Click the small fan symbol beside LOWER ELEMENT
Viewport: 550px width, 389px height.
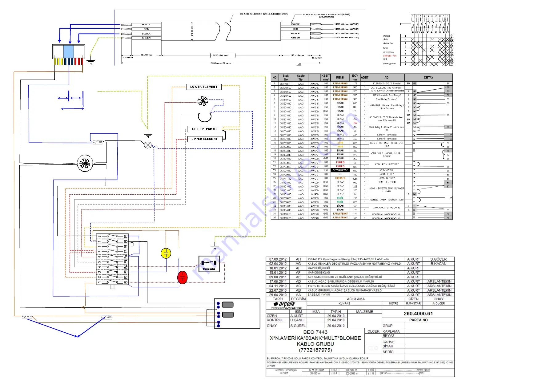click(203, 101)
